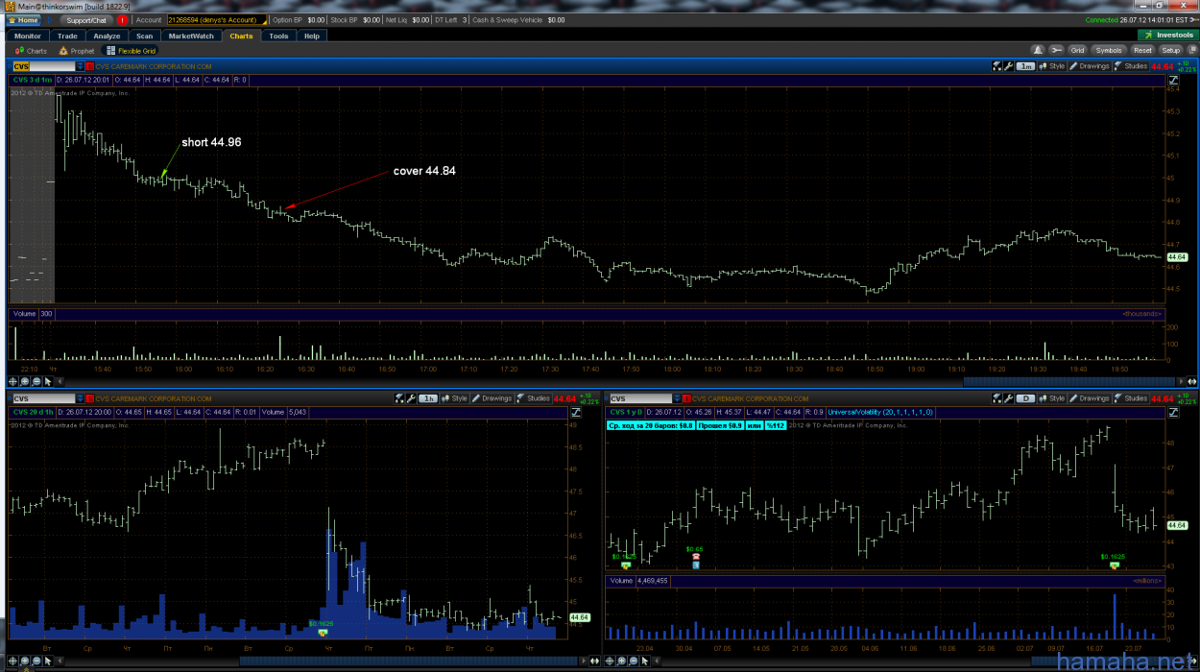This screenshot has width=1200, height=672.
Task: Select the cursor tool icon on 1h chart header
Action: [x=398, y=398]
